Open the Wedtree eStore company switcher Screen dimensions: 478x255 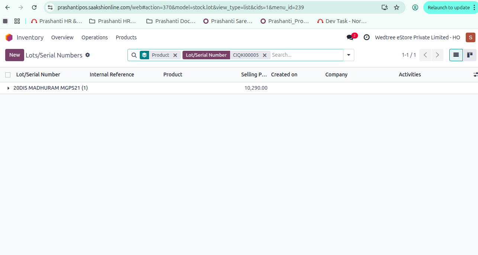coord(417,37)
